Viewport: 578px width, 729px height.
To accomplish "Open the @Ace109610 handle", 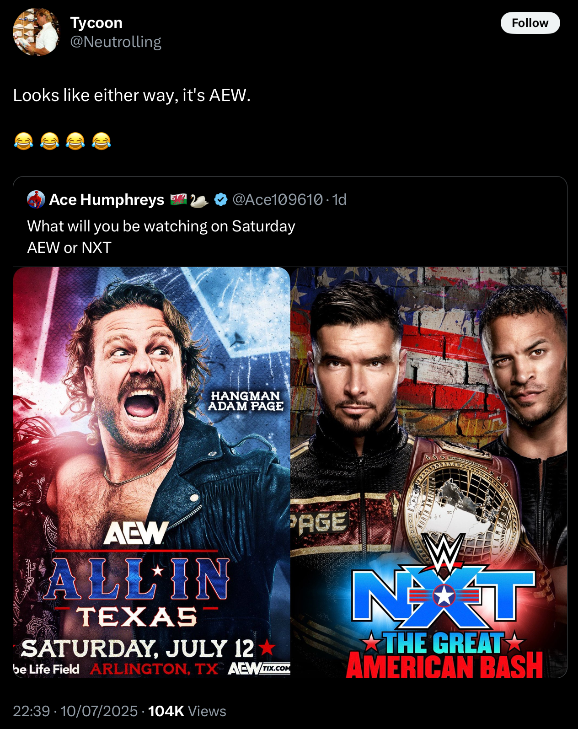I will point(278,199).
